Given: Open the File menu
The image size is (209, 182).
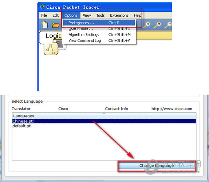Looking at the screenshot, I should [44, 15].
